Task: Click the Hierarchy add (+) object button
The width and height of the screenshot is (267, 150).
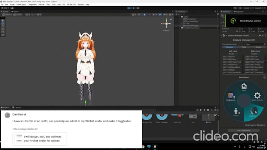Action: (x=177, y=14)
